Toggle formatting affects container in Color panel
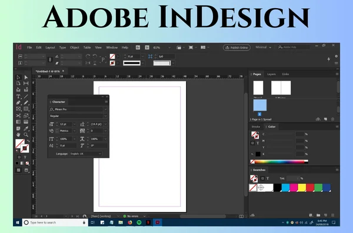The height and width of the screenshot is (233, 353). pos(252,143)
